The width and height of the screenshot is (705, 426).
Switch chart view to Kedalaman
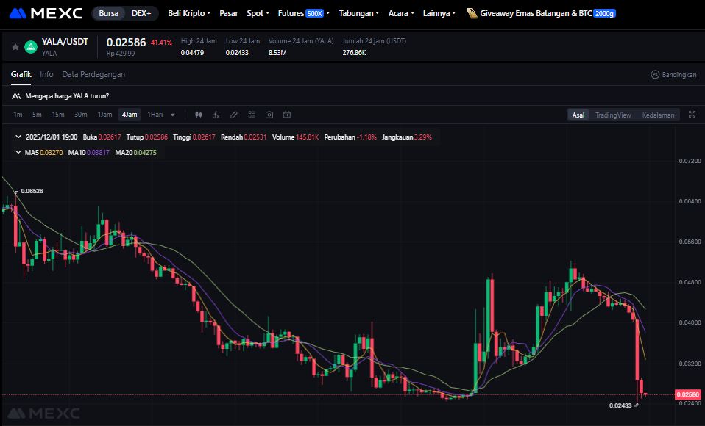(658, 115)
